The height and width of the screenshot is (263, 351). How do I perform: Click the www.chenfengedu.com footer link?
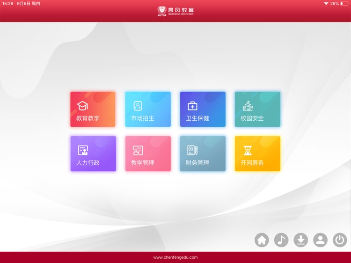(175, 257)
